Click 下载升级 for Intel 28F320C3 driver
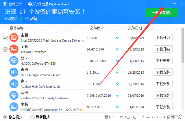This screenshot has height=121, width=185. click(163, 38)
